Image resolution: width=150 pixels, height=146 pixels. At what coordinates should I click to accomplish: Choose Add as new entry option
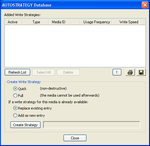tap(15, 115)
